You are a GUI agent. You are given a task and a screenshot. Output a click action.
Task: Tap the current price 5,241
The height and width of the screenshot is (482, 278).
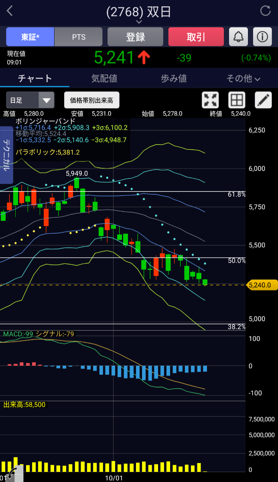(x=114, y=58)
